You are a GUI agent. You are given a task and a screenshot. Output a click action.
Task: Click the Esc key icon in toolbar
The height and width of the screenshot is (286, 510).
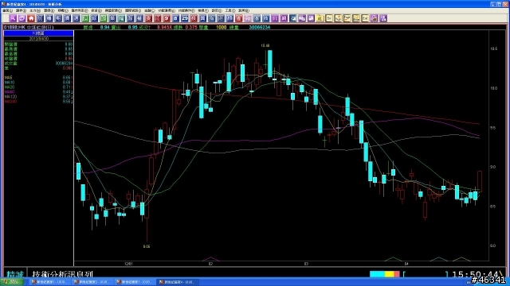[x=329, y=18]
